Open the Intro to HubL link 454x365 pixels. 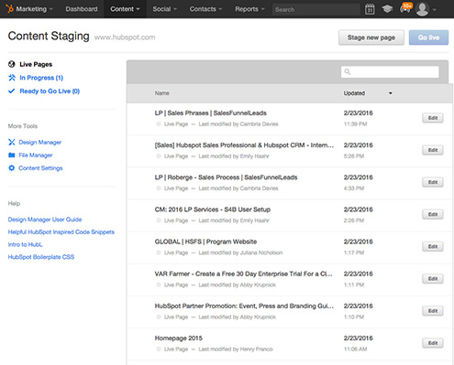click(x=25, y=244)
